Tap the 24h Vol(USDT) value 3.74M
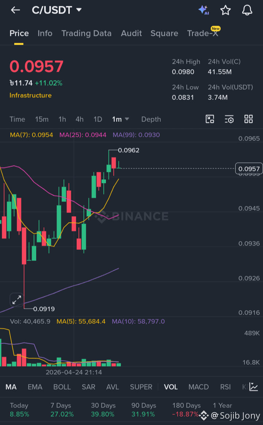 (x=218, y=97)
